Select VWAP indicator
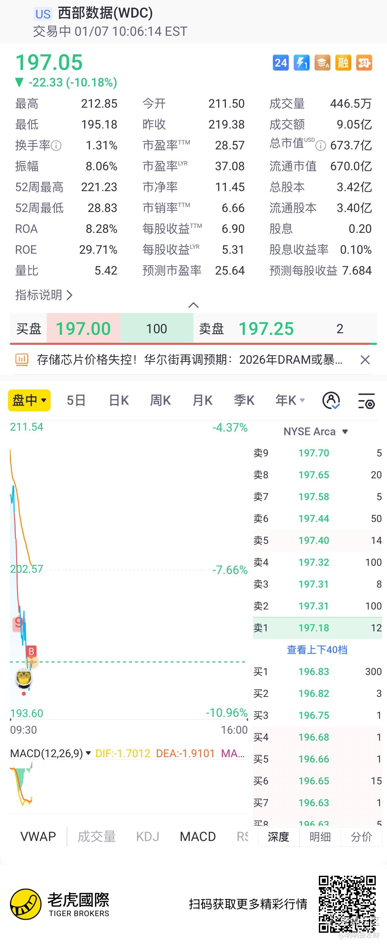Viewport: 387px width, 944px height. tap(38, 837)
